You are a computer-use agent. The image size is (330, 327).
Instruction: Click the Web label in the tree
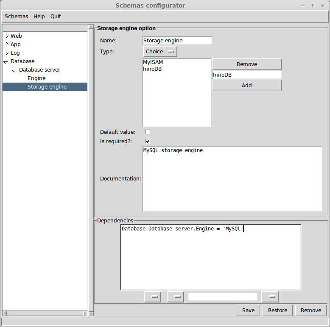[16, 36]
